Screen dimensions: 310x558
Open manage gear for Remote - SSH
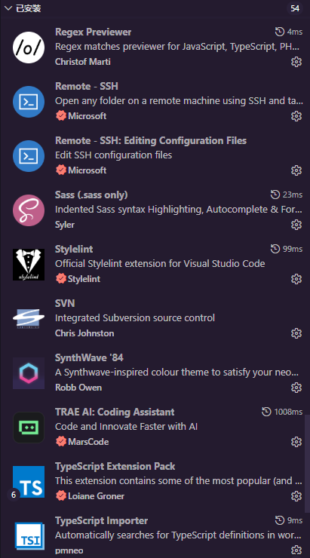tap(296, 116)
